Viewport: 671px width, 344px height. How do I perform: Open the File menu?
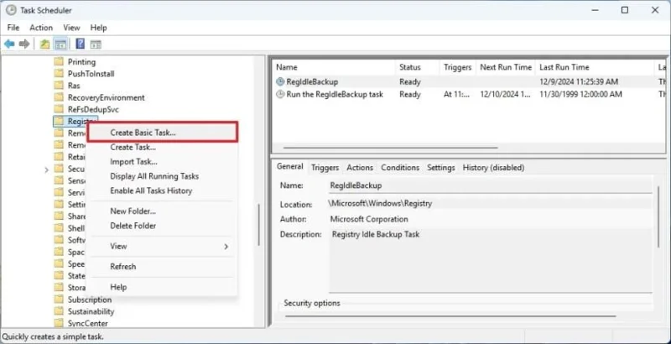pos(13,28)
